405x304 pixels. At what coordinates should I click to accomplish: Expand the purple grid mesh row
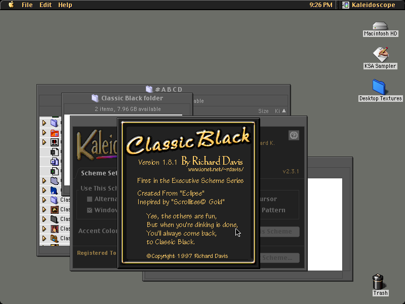44,180
